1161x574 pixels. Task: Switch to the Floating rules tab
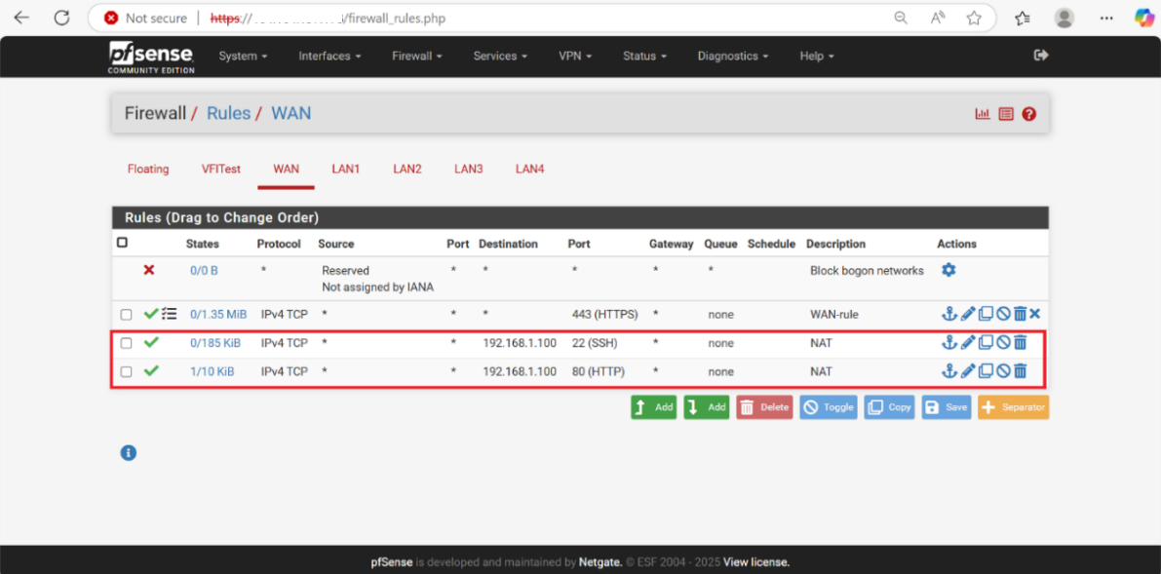(x=148, y=169)
